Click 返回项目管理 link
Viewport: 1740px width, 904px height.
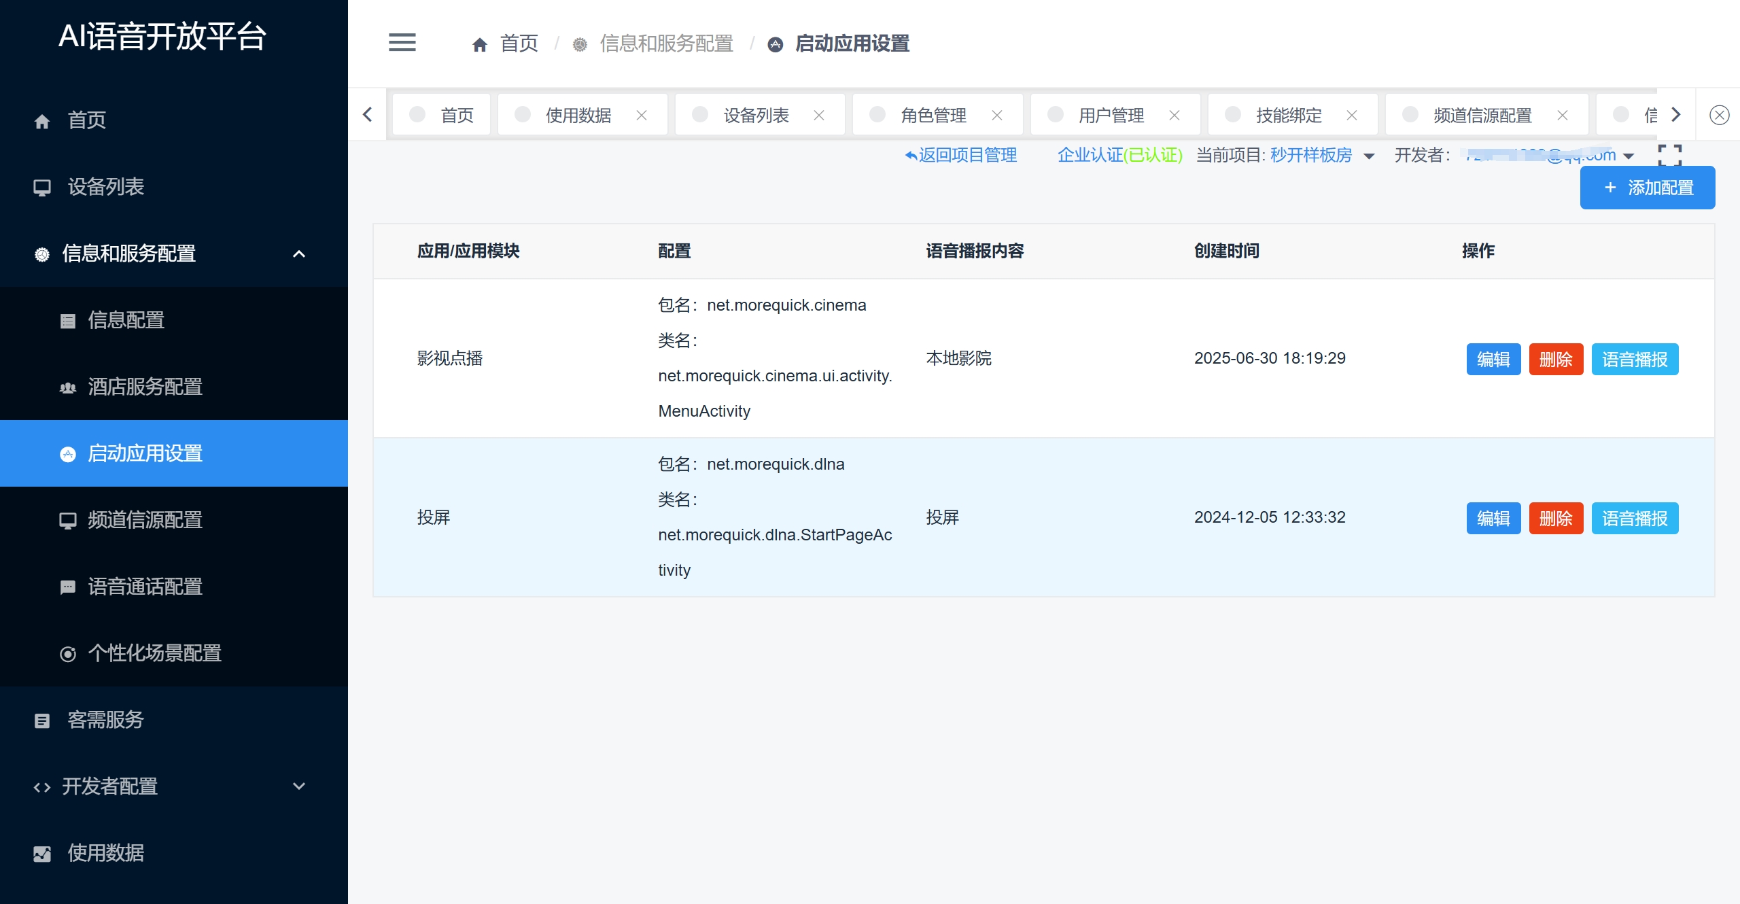961,156
